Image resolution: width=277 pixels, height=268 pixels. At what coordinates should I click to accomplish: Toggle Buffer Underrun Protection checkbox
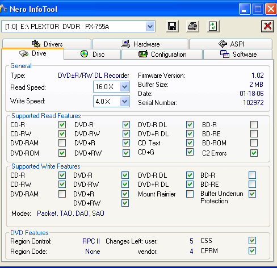[252, 194]
